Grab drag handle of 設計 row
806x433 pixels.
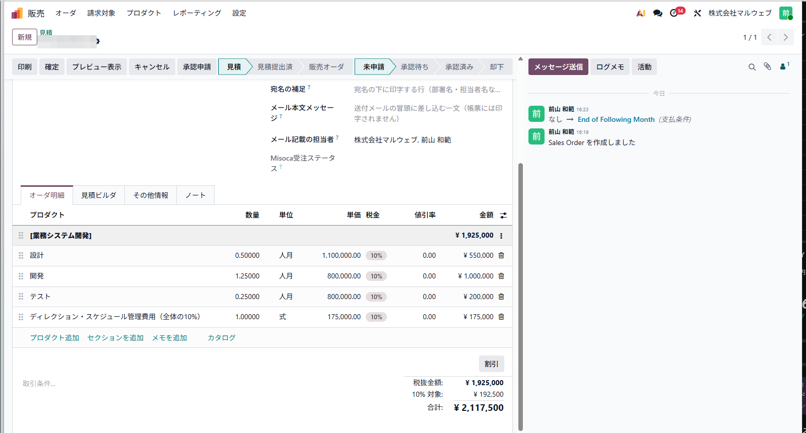pos(21,256)
